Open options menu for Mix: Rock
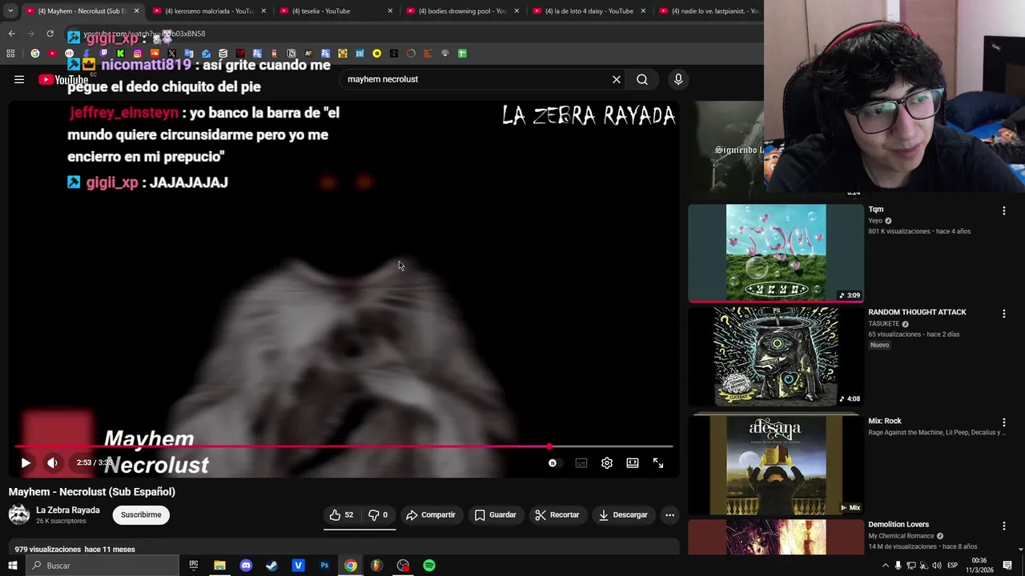The height and width of the screenshot is (576, 1025). pyautogui.click(x=1004, y=422)
